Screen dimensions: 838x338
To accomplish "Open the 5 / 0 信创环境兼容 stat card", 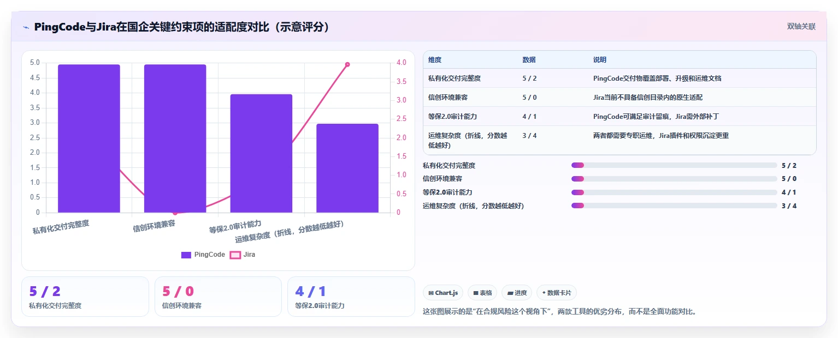I will coord(218,297).
